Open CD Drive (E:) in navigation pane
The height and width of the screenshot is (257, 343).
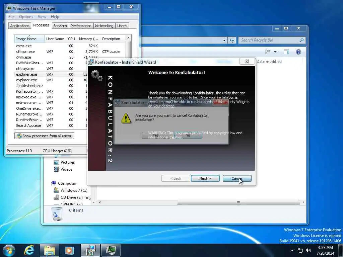72,197
